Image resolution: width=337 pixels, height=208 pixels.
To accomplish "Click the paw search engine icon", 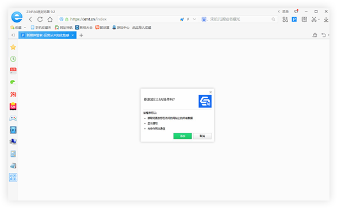I will [x=204, y=20].
